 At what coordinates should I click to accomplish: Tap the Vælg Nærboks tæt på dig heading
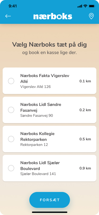click(x=50, y=45)
